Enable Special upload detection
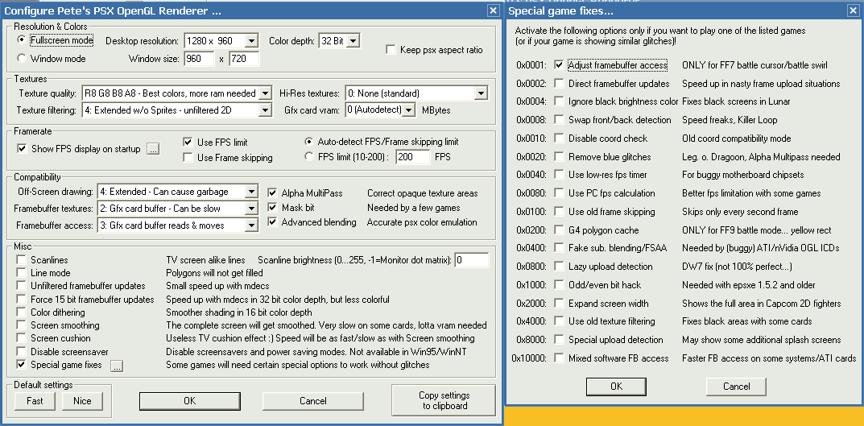Screen dimensions: 864x426 coord(559,340)
